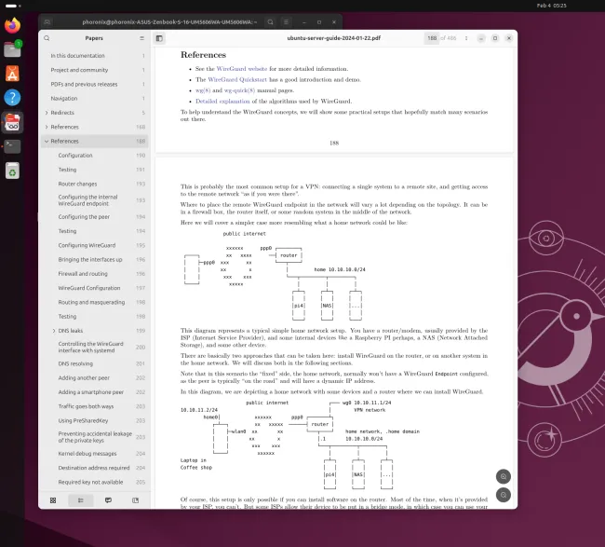Click the page number field showing 188
The image size is (605, 547).
(x=432, y=38)
